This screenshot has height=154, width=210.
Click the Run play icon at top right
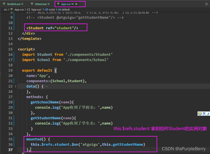(x=207, y=4)
